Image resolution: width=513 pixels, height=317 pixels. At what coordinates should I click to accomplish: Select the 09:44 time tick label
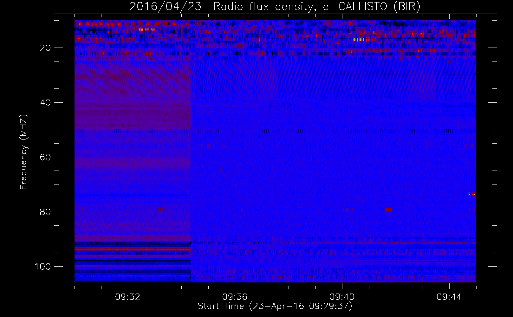click(449, 297)
